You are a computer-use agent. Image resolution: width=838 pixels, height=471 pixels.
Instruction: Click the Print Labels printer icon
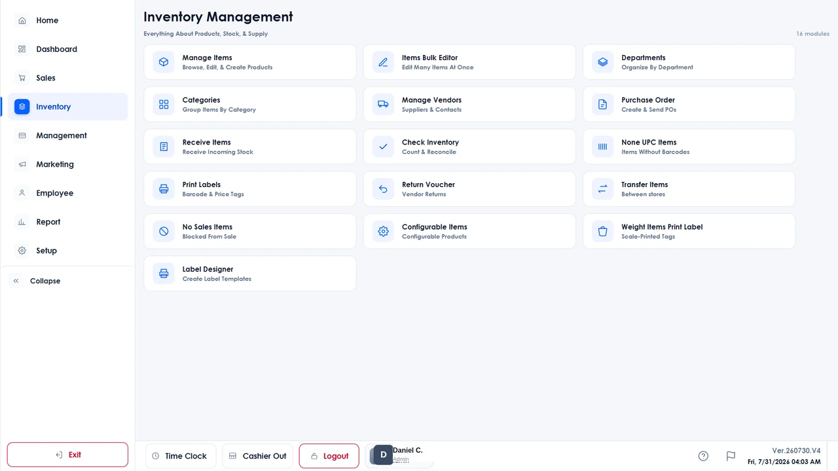(x=164, y=189)
